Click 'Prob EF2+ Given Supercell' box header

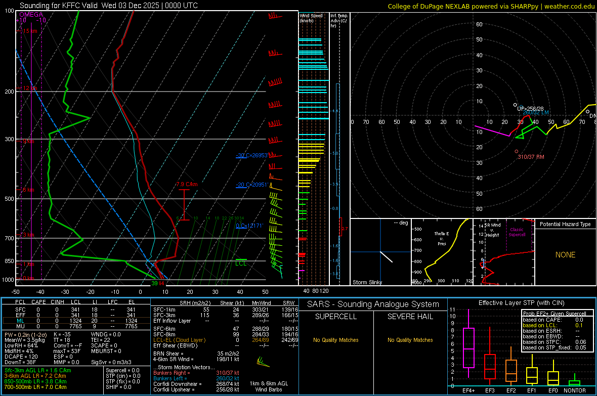pos(555,314)
